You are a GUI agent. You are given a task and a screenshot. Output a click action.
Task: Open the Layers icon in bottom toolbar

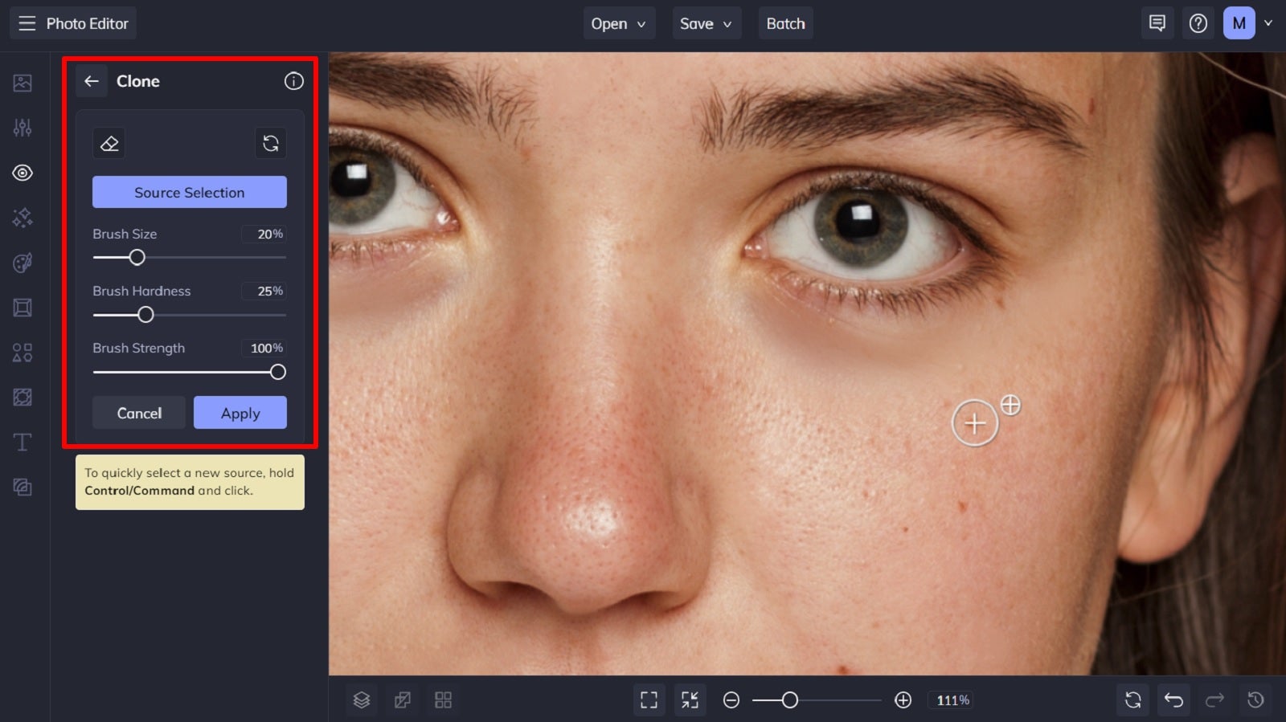(x=362, y=700)
